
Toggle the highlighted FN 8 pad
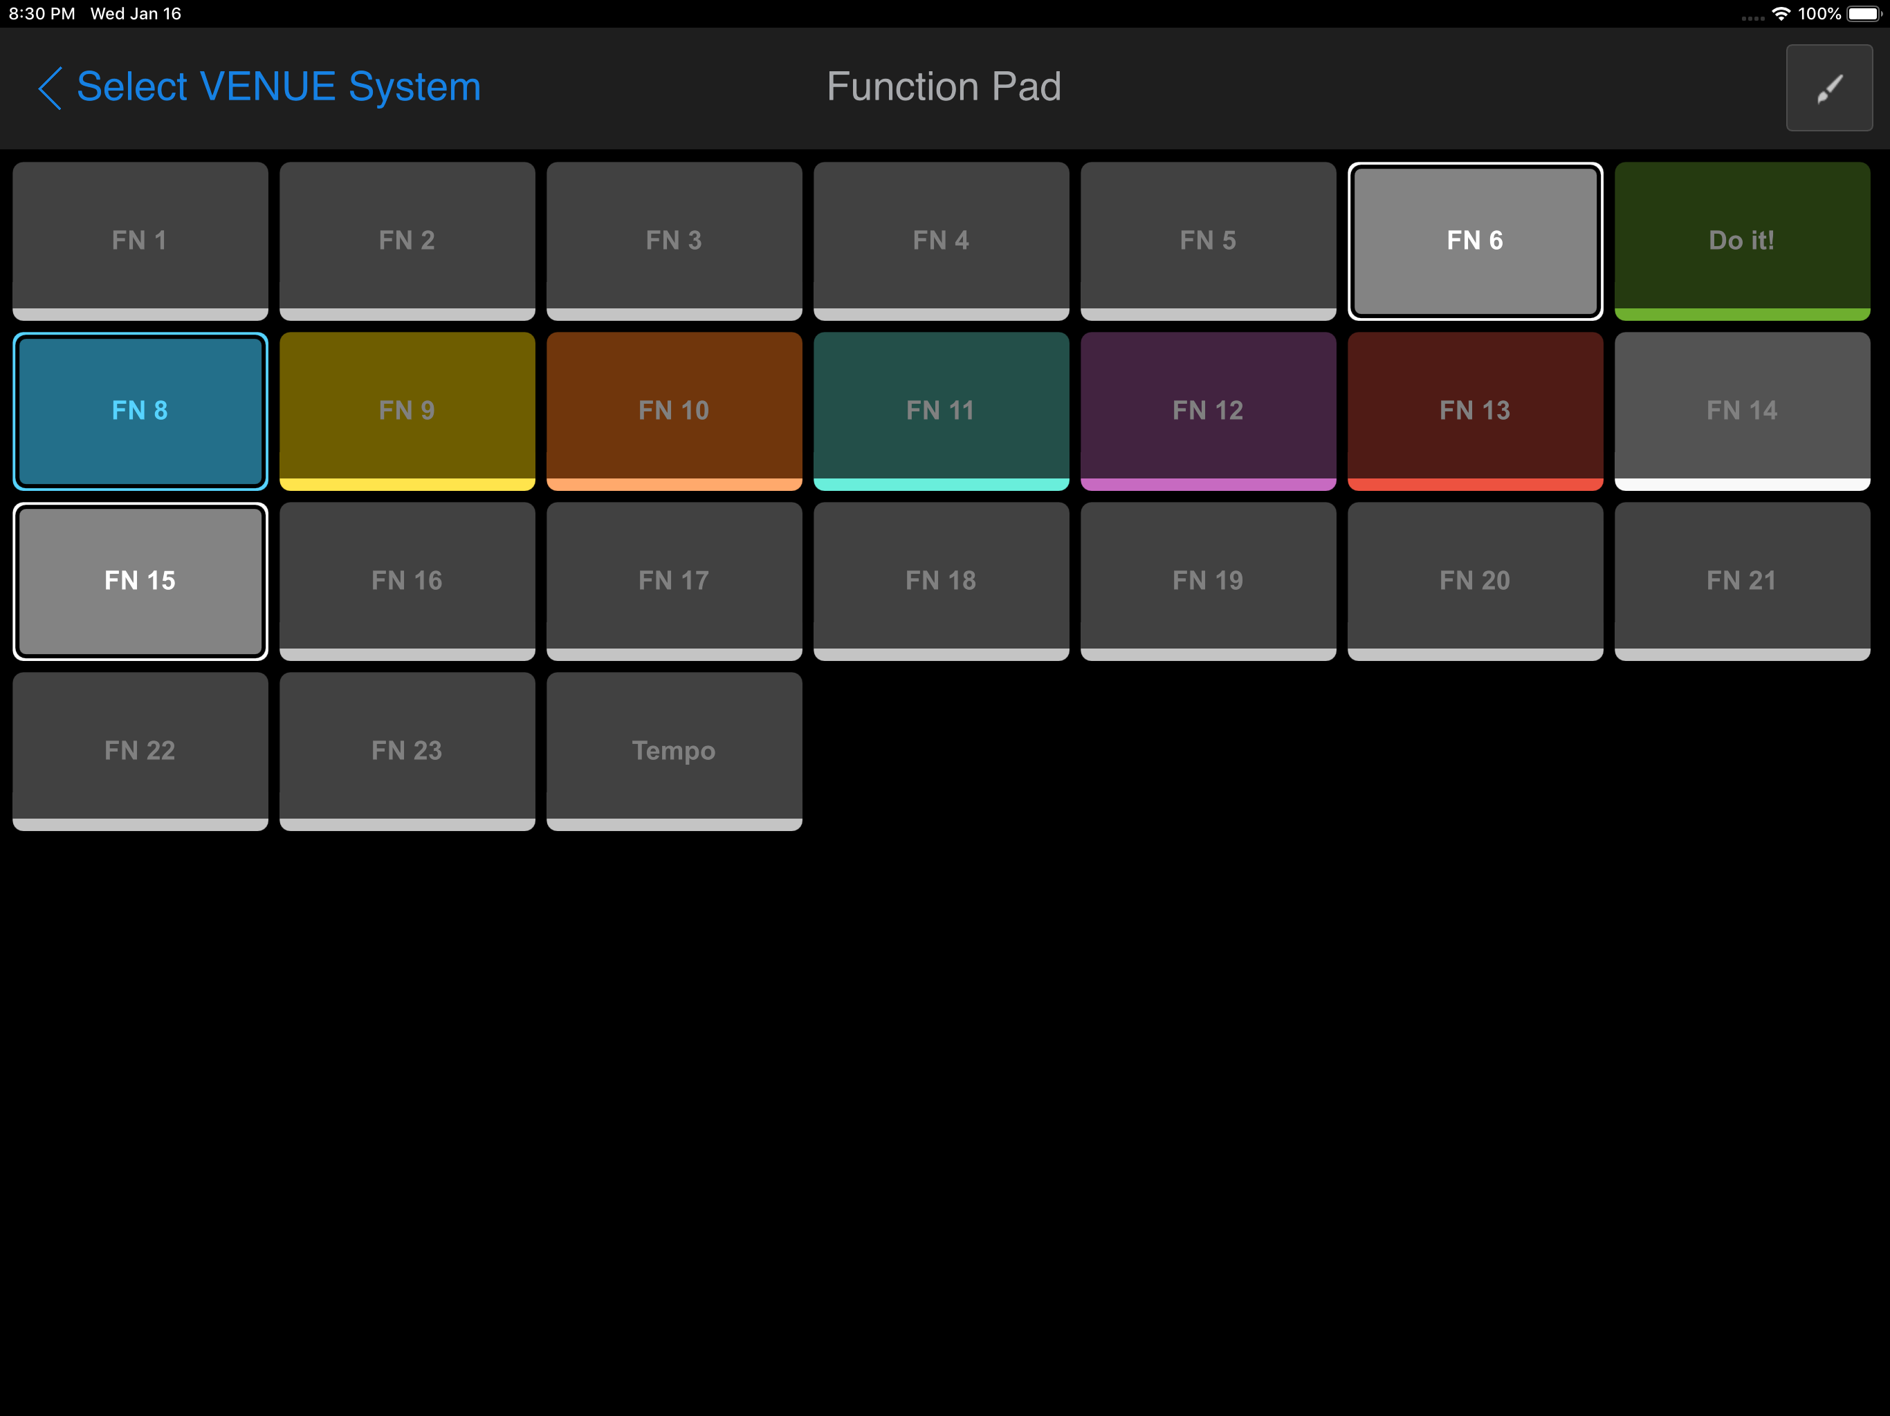click(140, 411)
